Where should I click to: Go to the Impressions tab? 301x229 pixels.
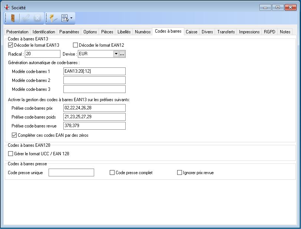point(249,32)
